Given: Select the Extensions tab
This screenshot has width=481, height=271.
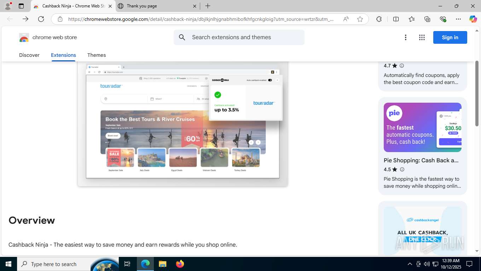Looking at the screenshot, I should coord(63,55).
